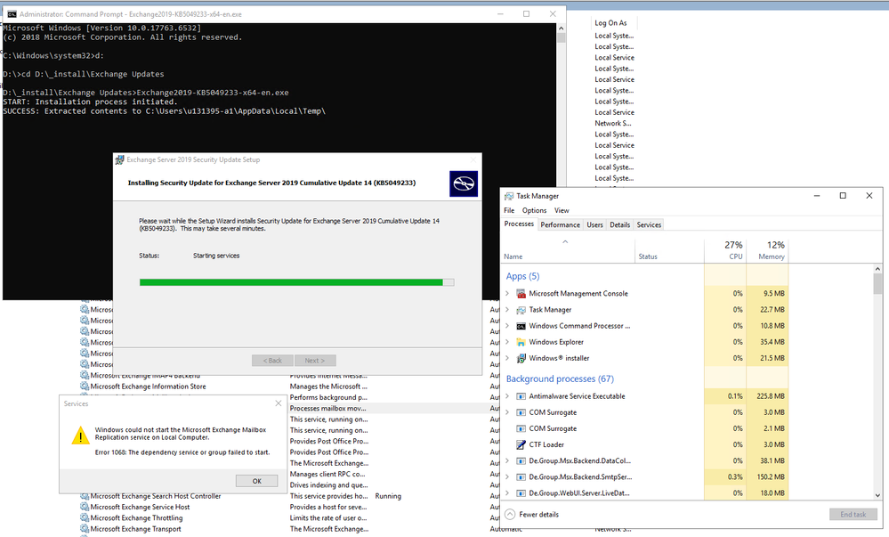Switch to the Services tab in Task Manager

pos(649,224)
